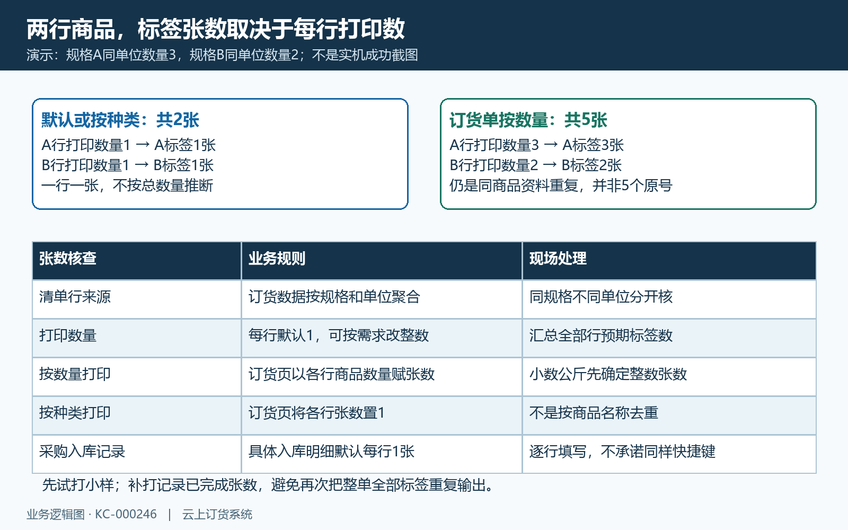This screenshot has height=530, width=848.
Task: Click the footer text 业务逻辑图 · KC-000246
Action: click(92, 514)
